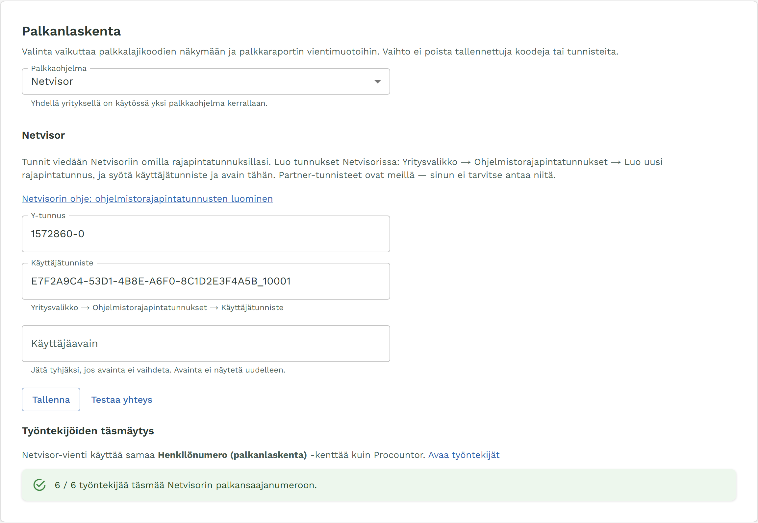The height and width of the screenshot is (523, 758).
Task: Click the hint 'Jätä tyhjäksi, jos avainta ei vaihdeta'
Action: coord(158,370)
